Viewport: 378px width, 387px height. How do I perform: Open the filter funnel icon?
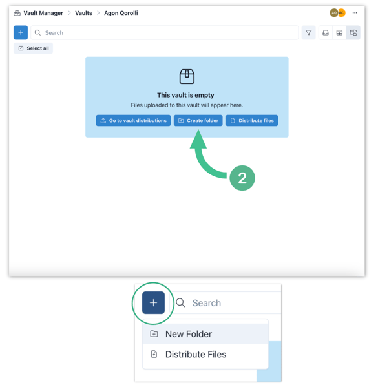point(308,32)
